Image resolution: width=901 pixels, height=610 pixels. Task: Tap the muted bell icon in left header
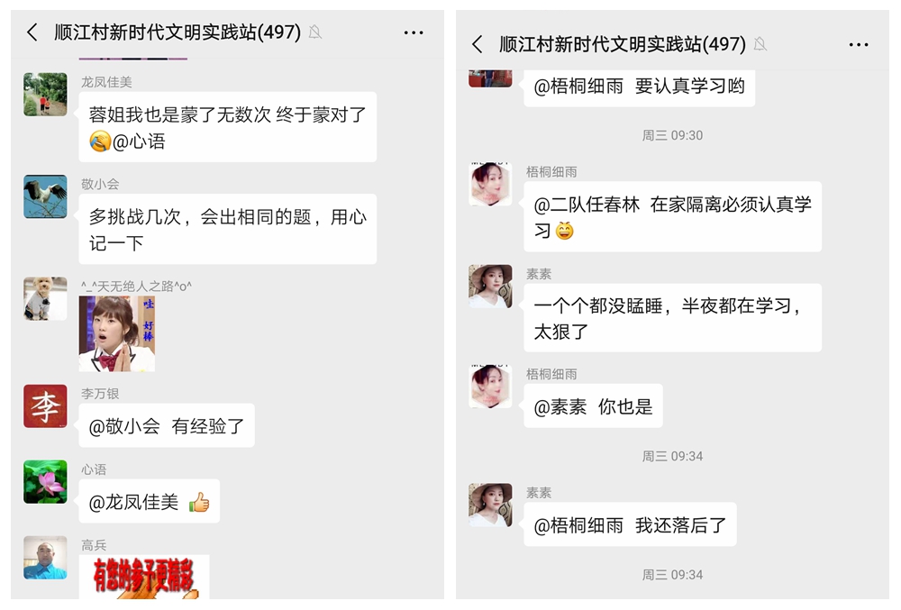[x=314, y=32]
